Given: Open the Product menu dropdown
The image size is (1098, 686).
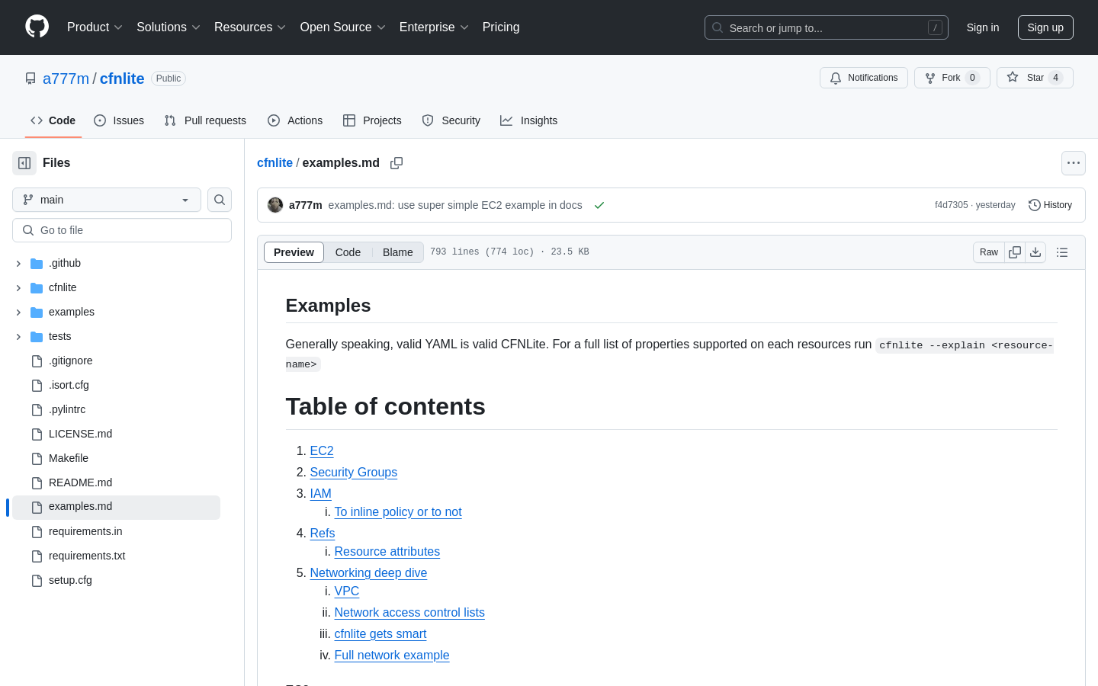Looking at the screenshot, I should pyautogui.click(x=95, y=27).
